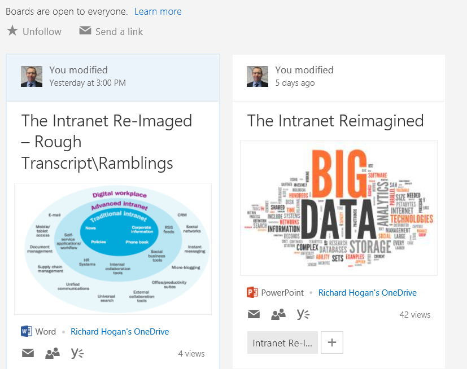Click the Send a link envelope icon
The image size is (467, 369).
pyautogui.click(x=85, y=31)
